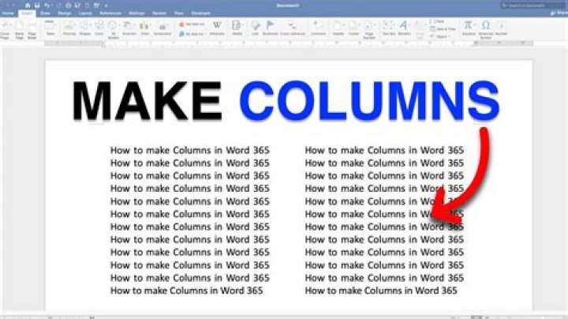Click the Bookmark flag icon
This screenshot has width=568, height=319.
click(270, 27)
